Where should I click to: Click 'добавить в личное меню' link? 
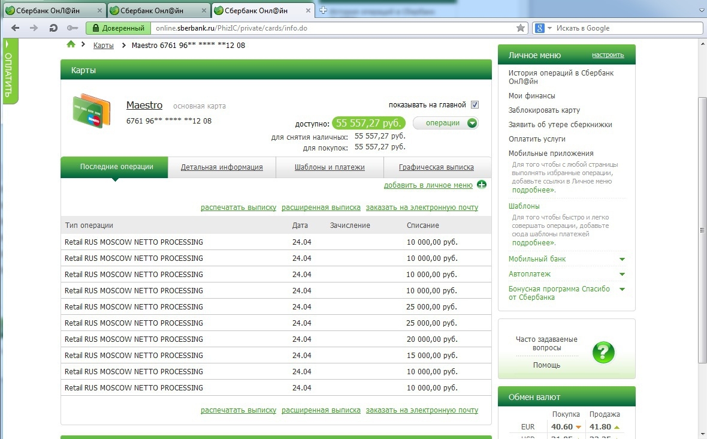(x=428, y=185)
